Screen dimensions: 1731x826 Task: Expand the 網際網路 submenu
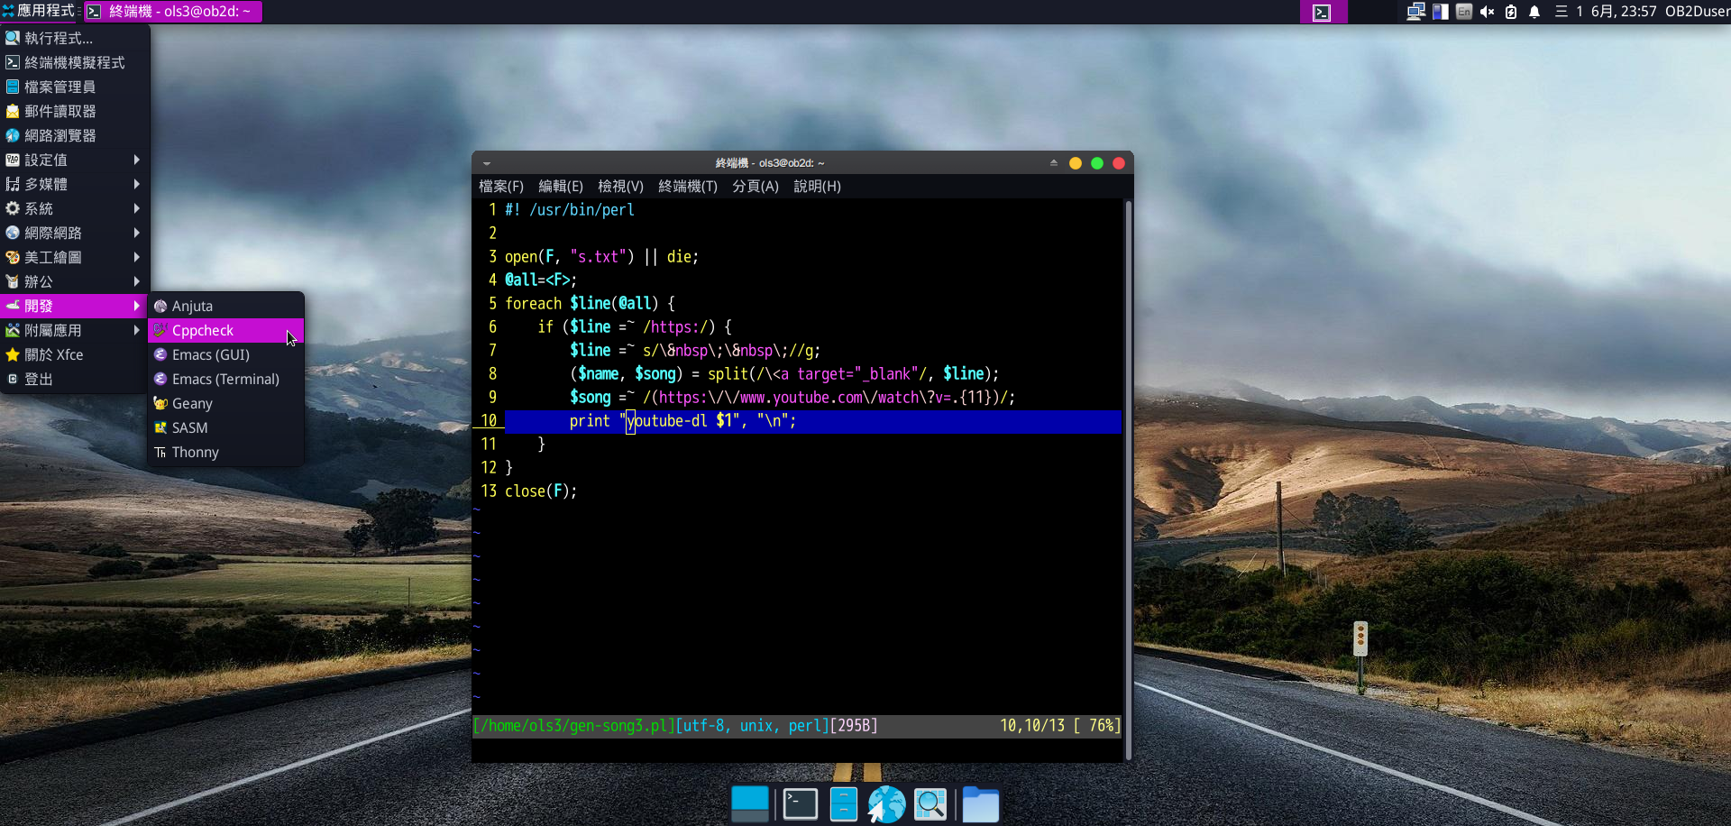pyautogui.click(x=74, y=233)
